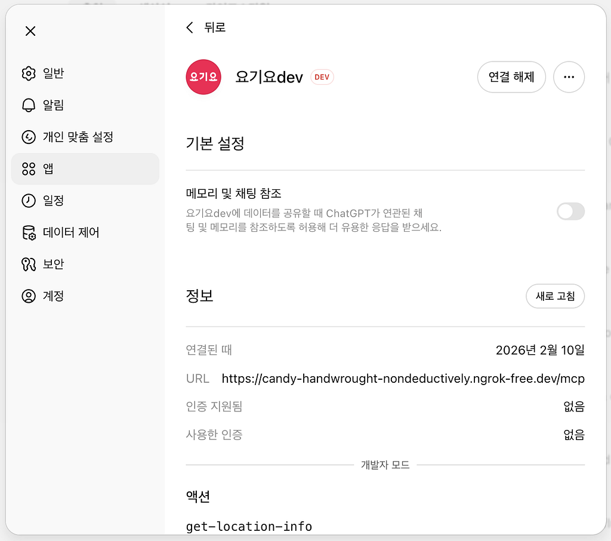
Task: Close the settings dialog with the X
Action: pos(30,31)
